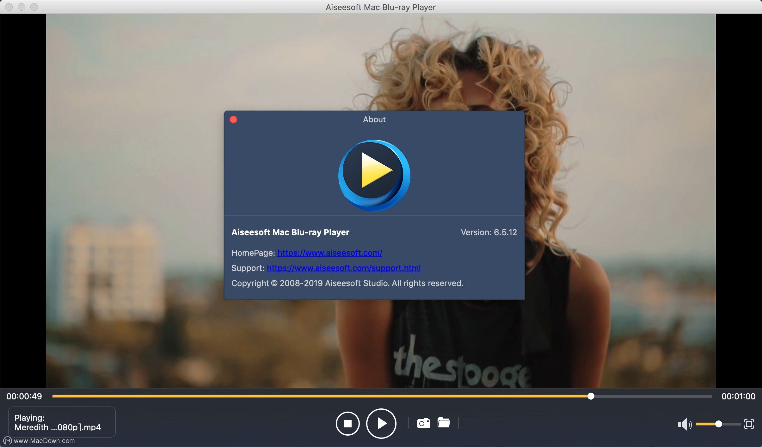This screenshot has height=447, width=762.
Task: Zoom the main player window
Action: point(34,7)
